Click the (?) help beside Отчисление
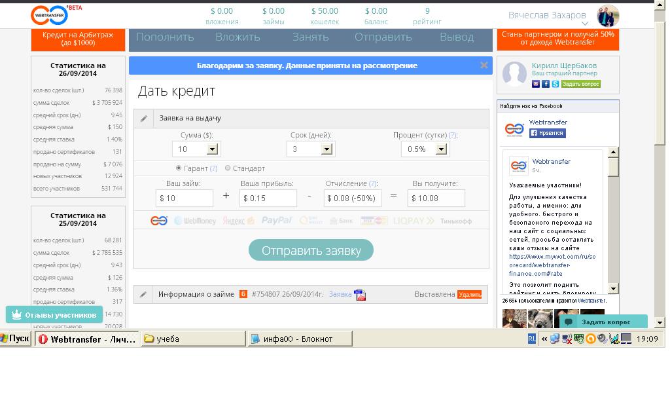 point(373,183)
